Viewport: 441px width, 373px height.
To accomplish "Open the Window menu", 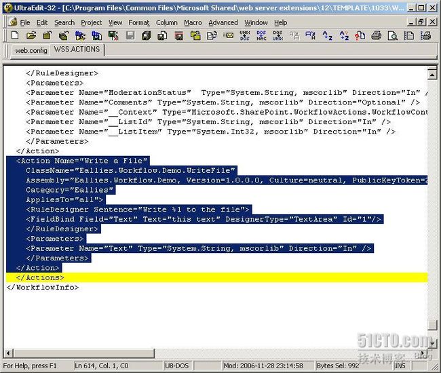I will tap(256, 22).
